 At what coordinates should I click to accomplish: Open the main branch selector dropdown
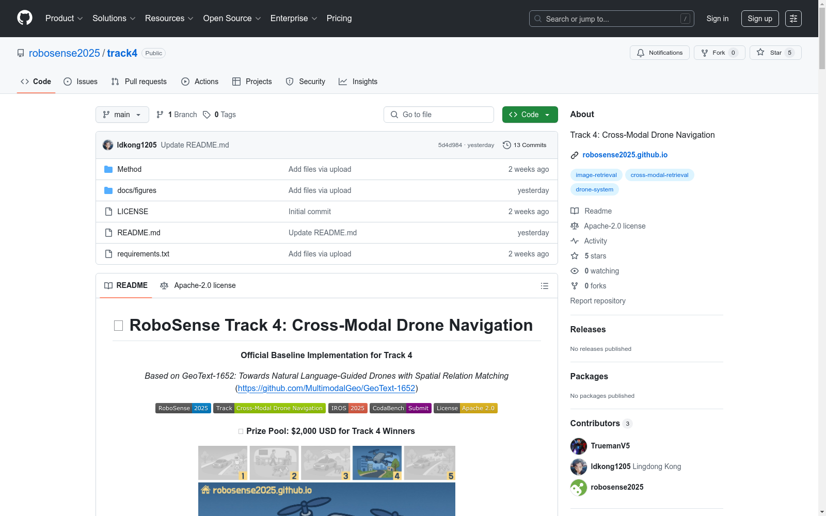(x=122, y=115)
